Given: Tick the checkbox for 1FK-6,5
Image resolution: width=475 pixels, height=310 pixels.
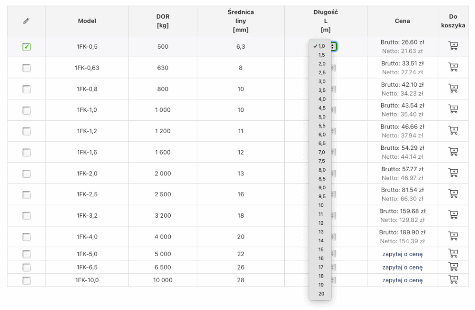Looking at the screenshot, I should [26, 267].
